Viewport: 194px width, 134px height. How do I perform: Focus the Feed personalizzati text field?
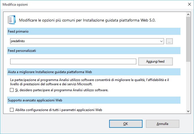[x=73, y=61]
